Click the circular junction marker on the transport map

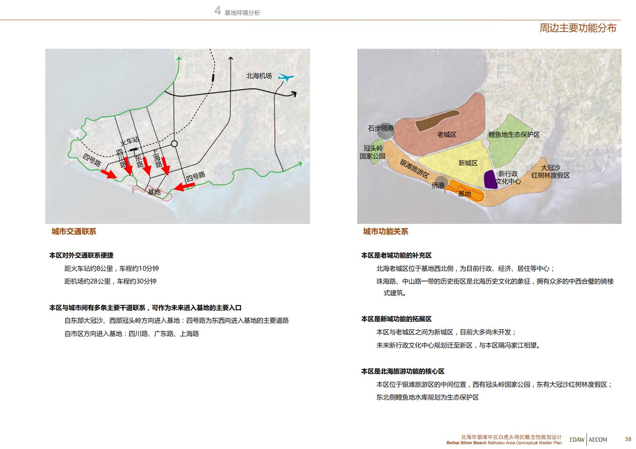(x=174, y=144)
